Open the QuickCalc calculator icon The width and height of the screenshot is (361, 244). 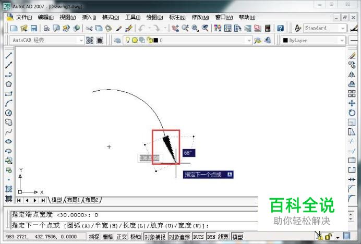268,28
